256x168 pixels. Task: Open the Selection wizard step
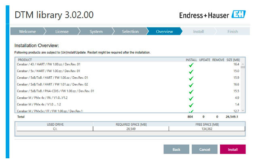(x=130, y=31)
